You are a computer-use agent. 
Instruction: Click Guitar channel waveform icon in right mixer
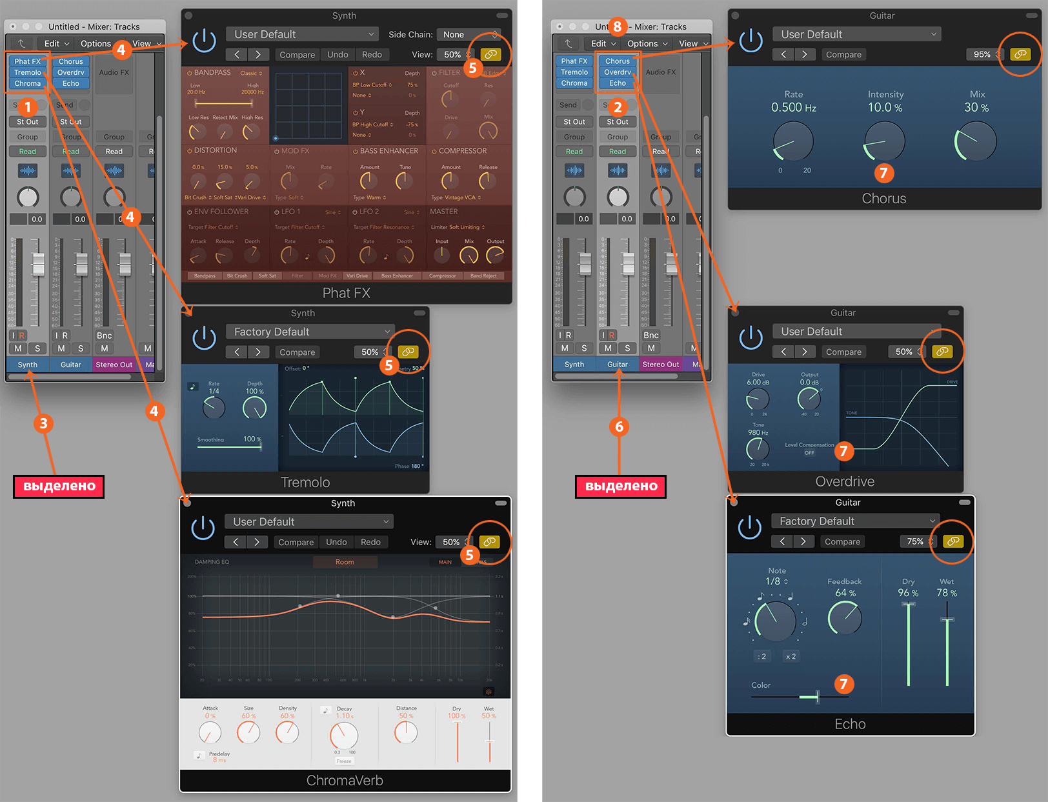pyautogui.click(x=618, y=171)
